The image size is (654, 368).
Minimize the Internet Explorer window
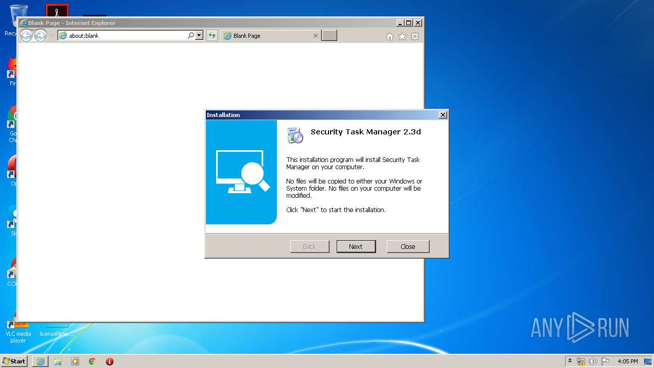[x=400, y=23]
